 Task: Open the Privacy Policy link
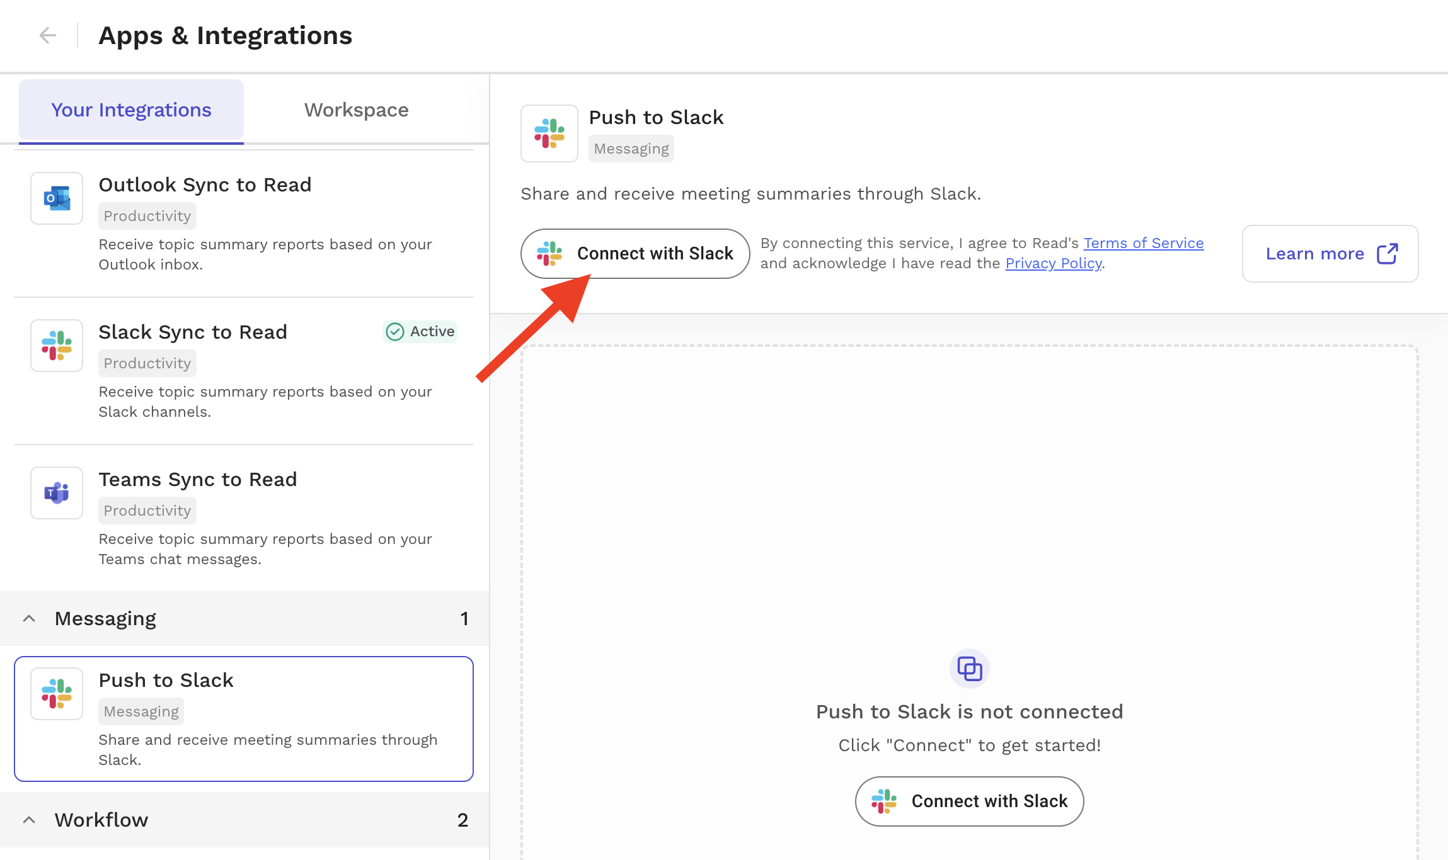1054,263
